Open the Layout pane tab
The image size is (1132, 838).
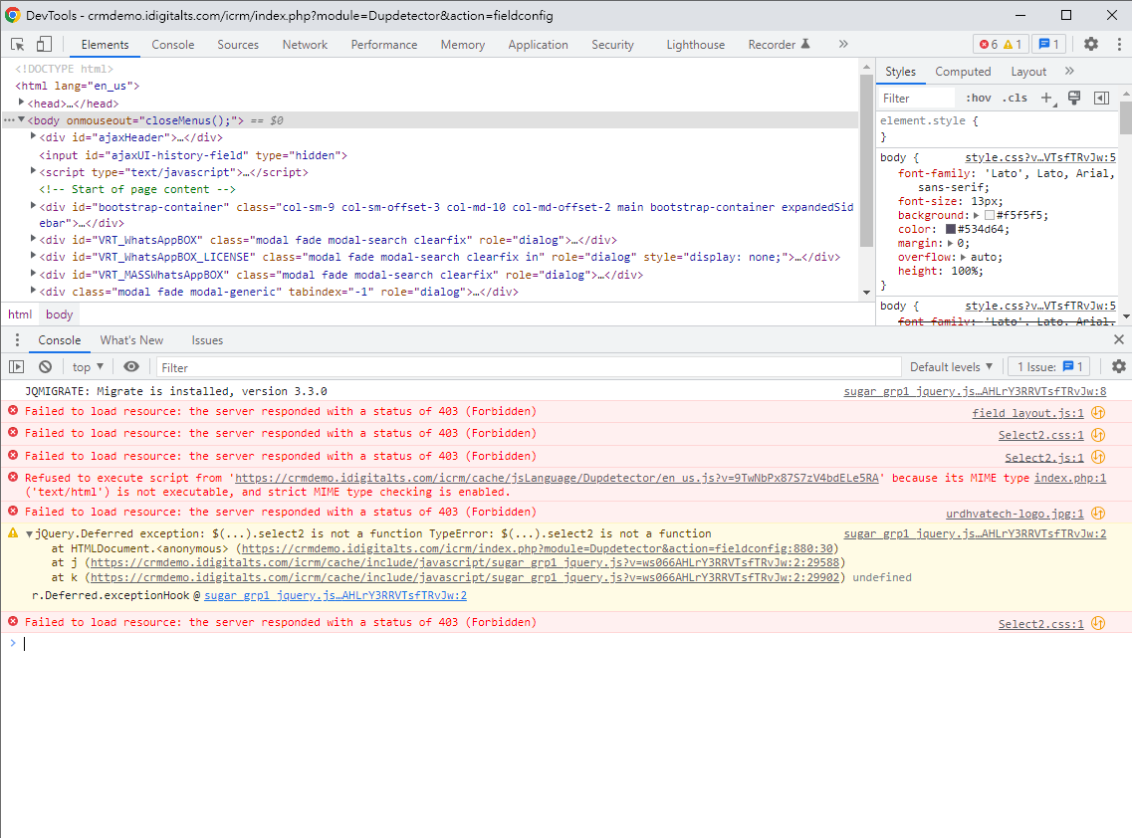[x=1028, y=72]
